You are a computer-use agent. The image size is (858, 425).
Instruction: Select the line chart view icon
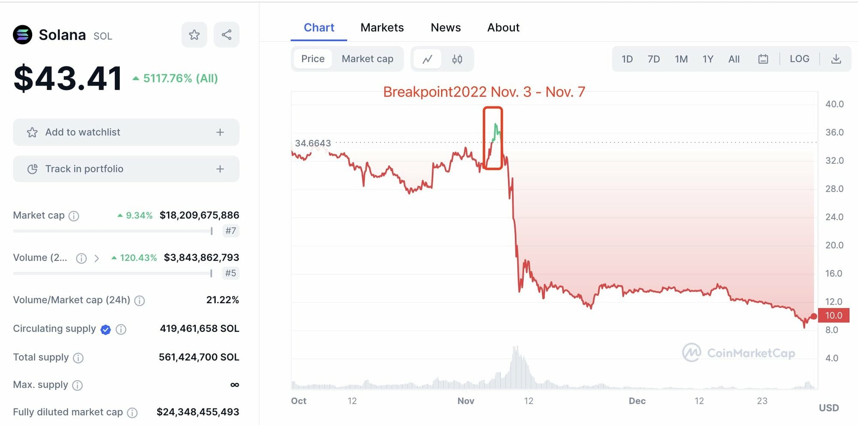click(x=427, y=59)
